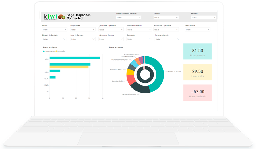Open the Empresa filter dropdown
The height and width of the screenshot is (149, 256).
pyautogui.click(x=203, y=18)
